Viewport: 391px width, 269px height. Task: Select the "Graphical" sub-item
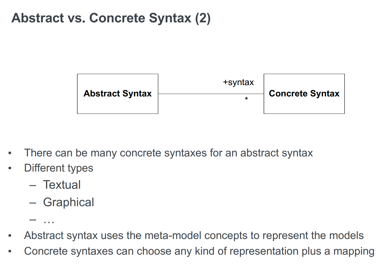(x=68, y=202)
